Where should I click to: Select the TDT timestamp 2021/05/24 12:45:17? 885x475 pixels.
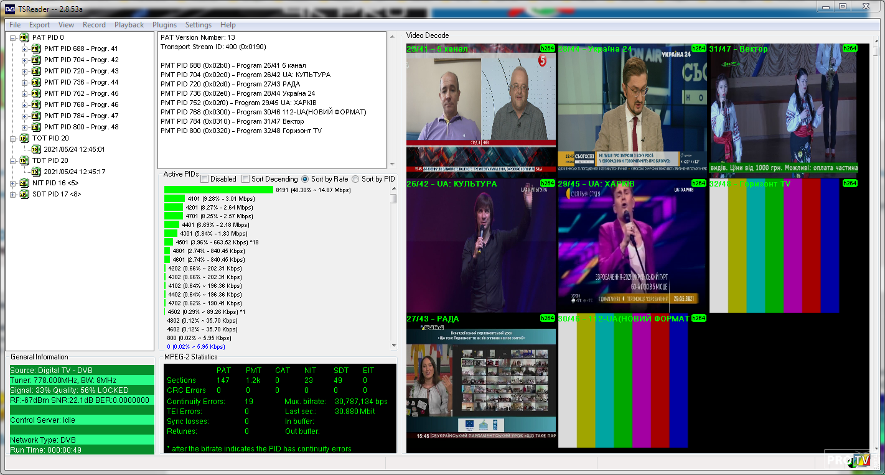(x=74, y=172)
